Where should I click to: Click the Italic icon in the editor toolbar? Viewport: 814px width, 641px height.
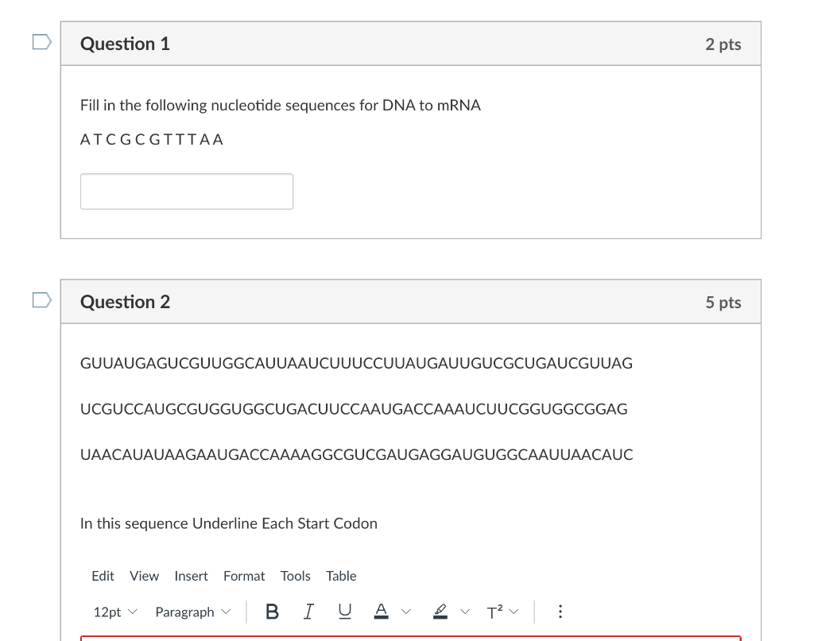coord(308,612)
